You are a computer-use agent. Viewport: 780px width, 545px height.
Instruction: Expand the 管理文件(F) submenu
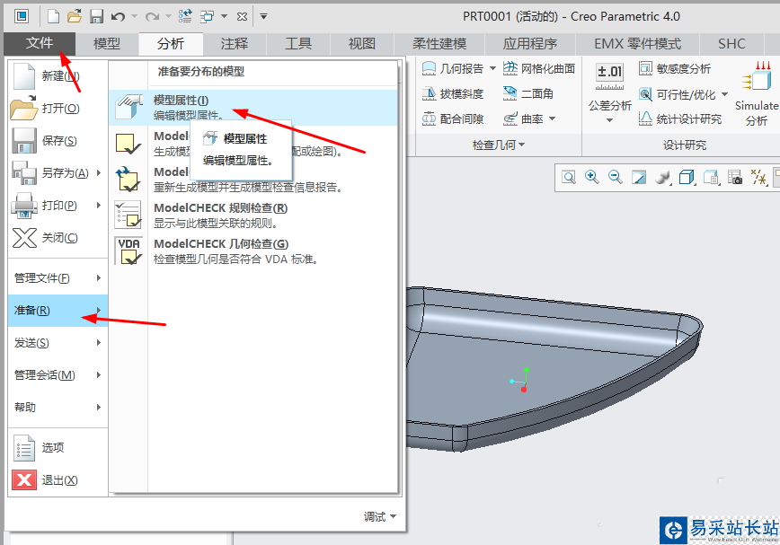coord(58,278)
